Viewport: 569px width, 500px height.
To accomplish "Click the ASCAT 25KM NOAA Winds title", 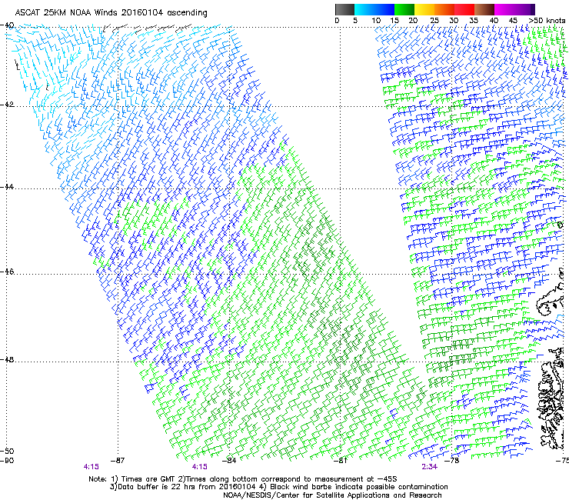I will click(x=111, y=13).
